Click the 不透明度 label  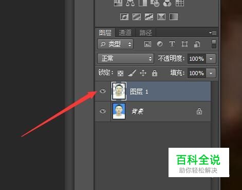tap(171, 59)
